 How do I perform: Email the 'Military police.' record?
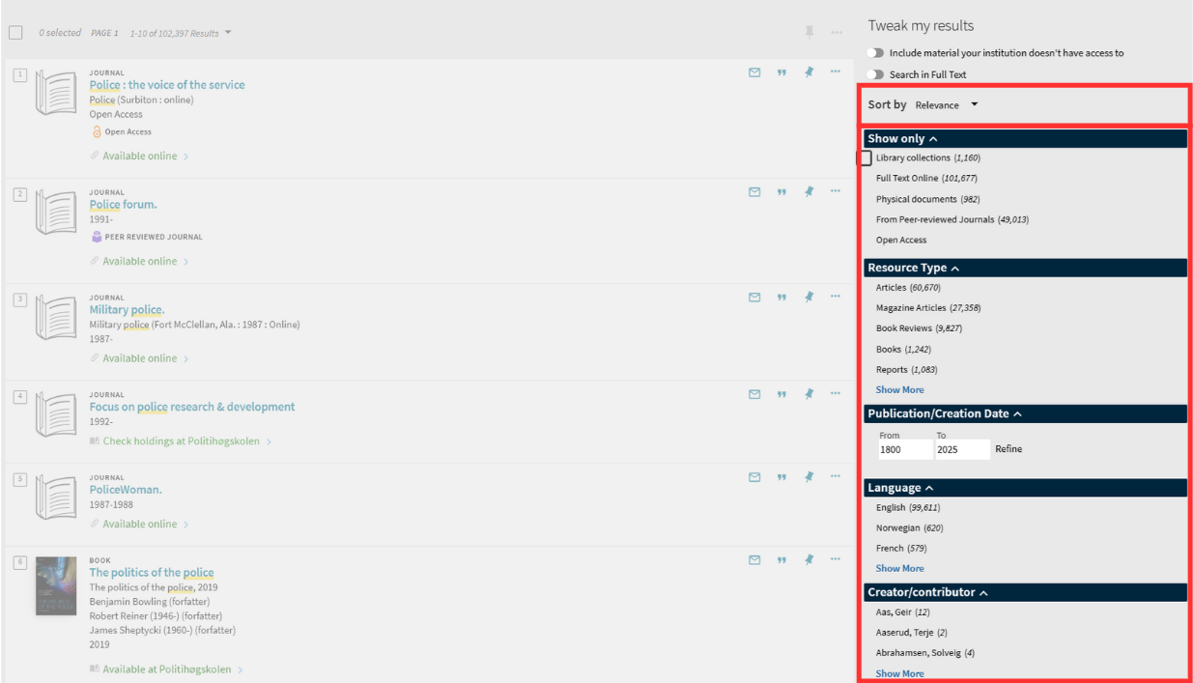coord(754,297)
